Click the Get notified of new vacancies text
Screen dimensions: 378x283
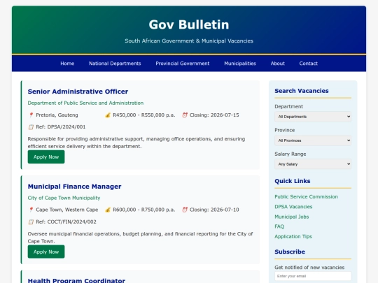coord(309,268)
